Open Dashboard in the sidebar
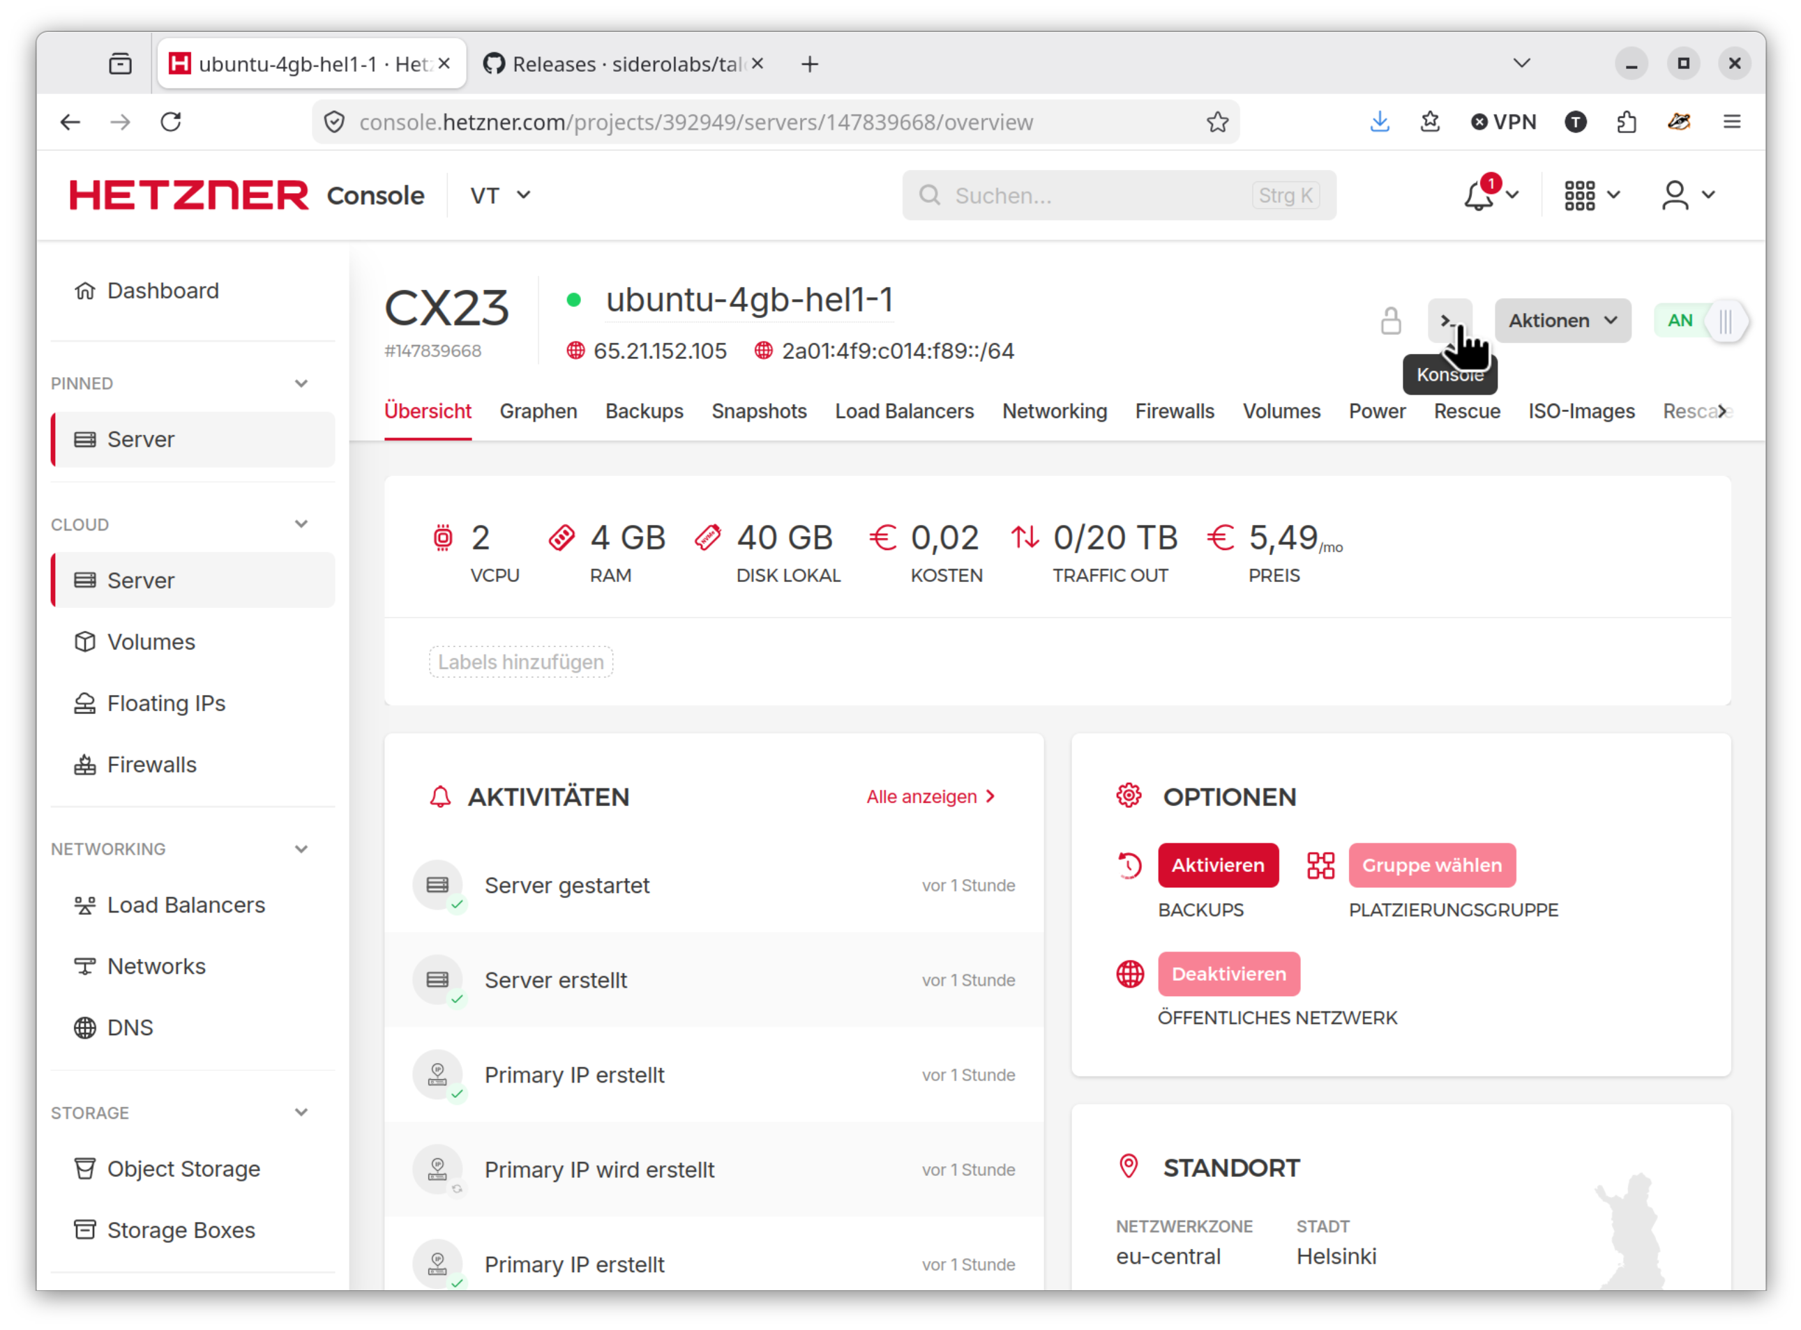1801x1330 pixels. pyautogui.click(x=193, y=291)
